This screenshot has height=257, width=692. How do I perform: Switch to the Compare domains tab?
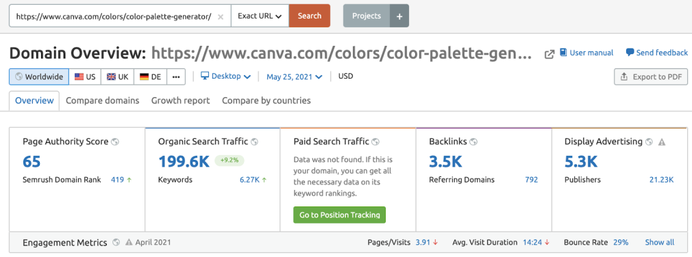(x=102, y=100)
